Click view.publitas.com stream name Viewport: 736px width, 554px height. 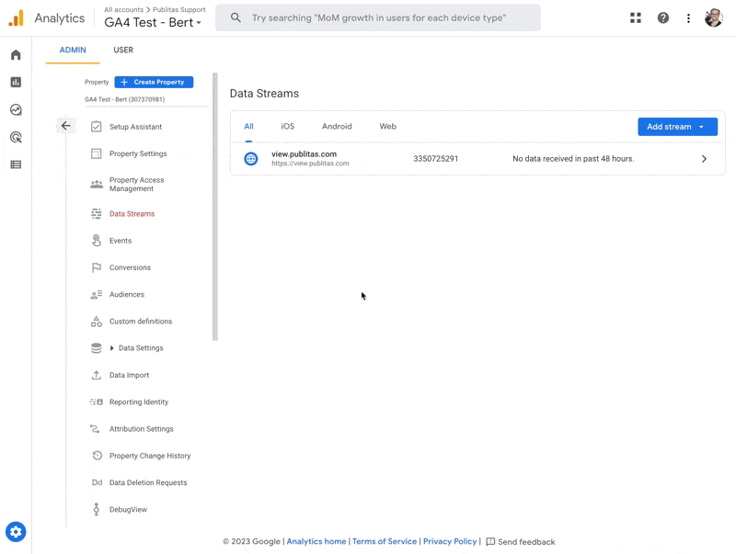pos(305,154)
